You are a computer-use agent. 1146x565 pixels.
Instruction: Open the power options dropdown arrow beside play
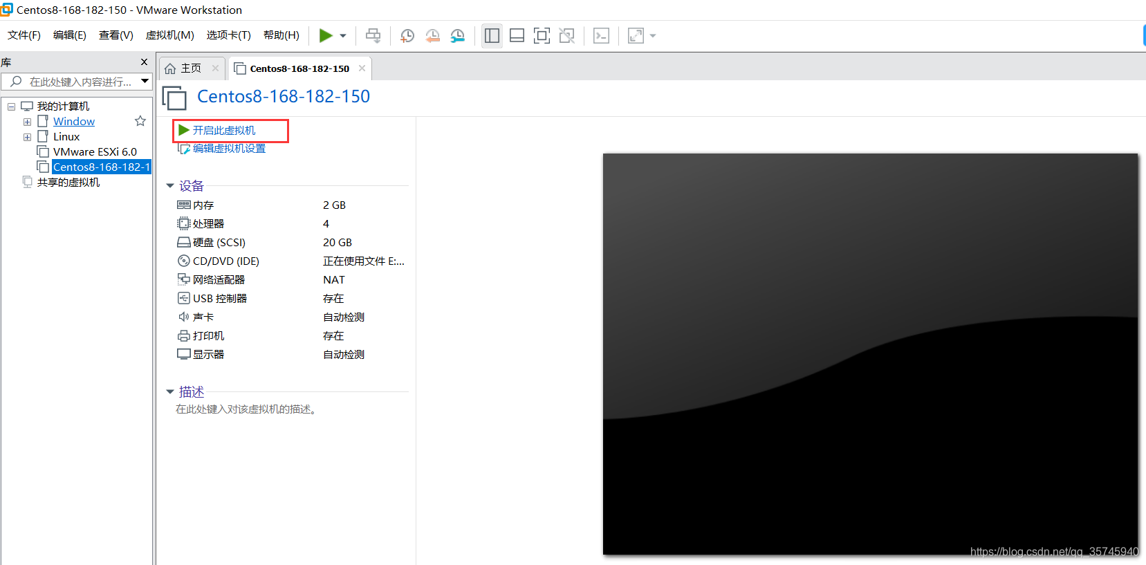click(343, 36)
